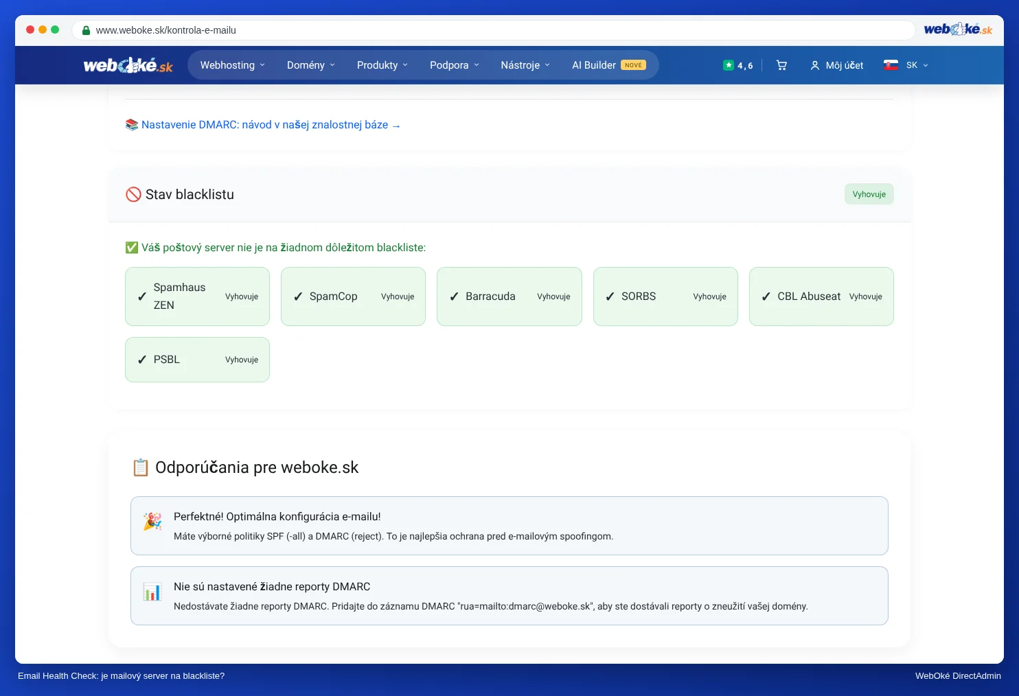Click Váš poštový server blacklist message
The image size is (1019, 696).
[x=284, y=248]
